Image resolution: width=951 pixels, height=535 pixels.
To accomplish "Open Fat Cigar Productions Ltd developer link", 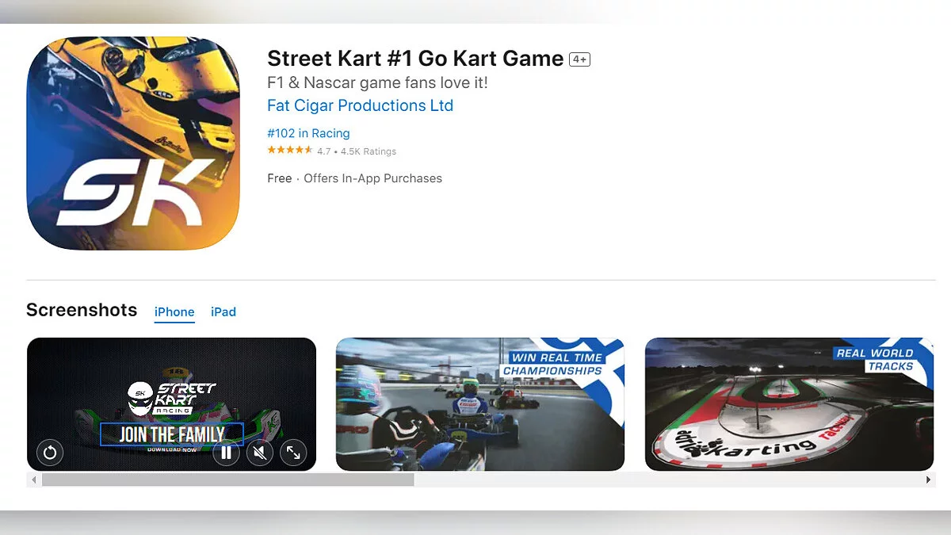I will pyautogui.click(x=361, y=105).
